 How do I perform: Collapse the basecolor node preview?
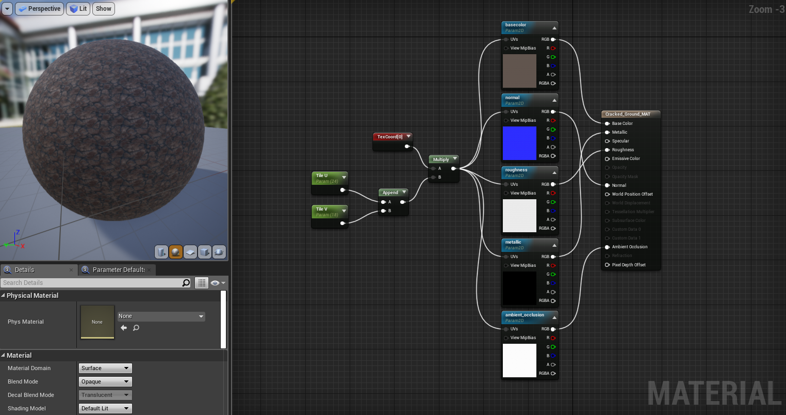554,28
